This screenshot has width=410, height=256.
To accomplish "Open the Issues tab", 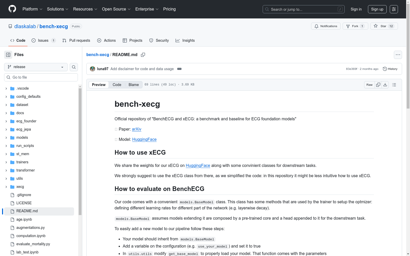I will [43, 40].
